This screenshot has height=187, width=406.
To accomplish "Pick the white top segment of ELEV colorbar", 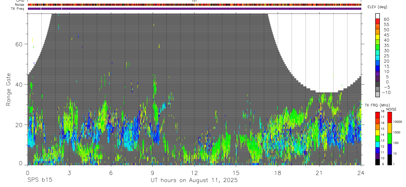I will pyautogui.click(x=378, y=16).
